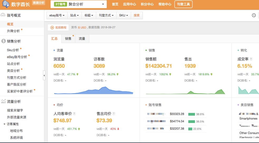This screenshot has width=259, height=143.
Task: Open eBay账号分析 in the sidebar
Action: tap(17, 57)
